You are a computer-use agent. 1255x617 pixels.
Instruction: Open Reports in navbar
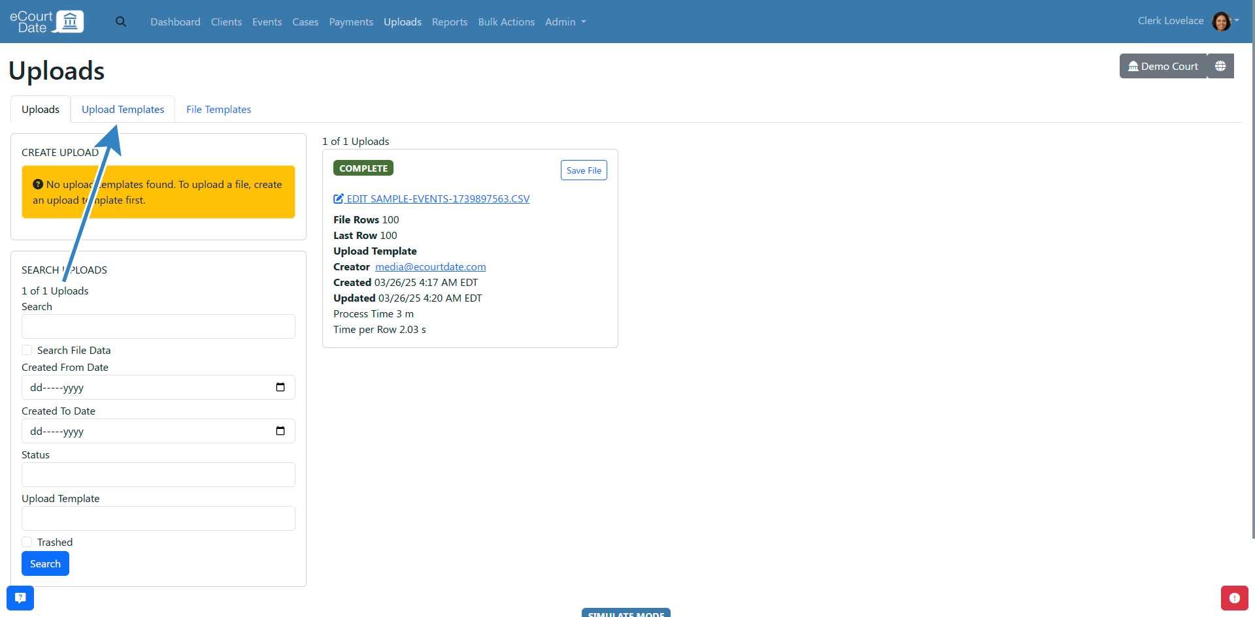[x=450, y=22]
